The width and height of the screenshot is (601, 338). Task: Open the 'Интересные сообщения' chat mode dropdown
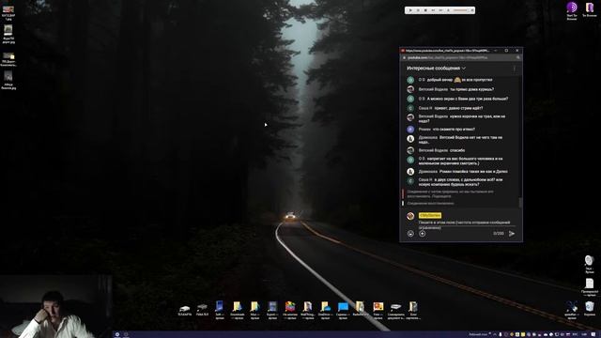(436, 69)
